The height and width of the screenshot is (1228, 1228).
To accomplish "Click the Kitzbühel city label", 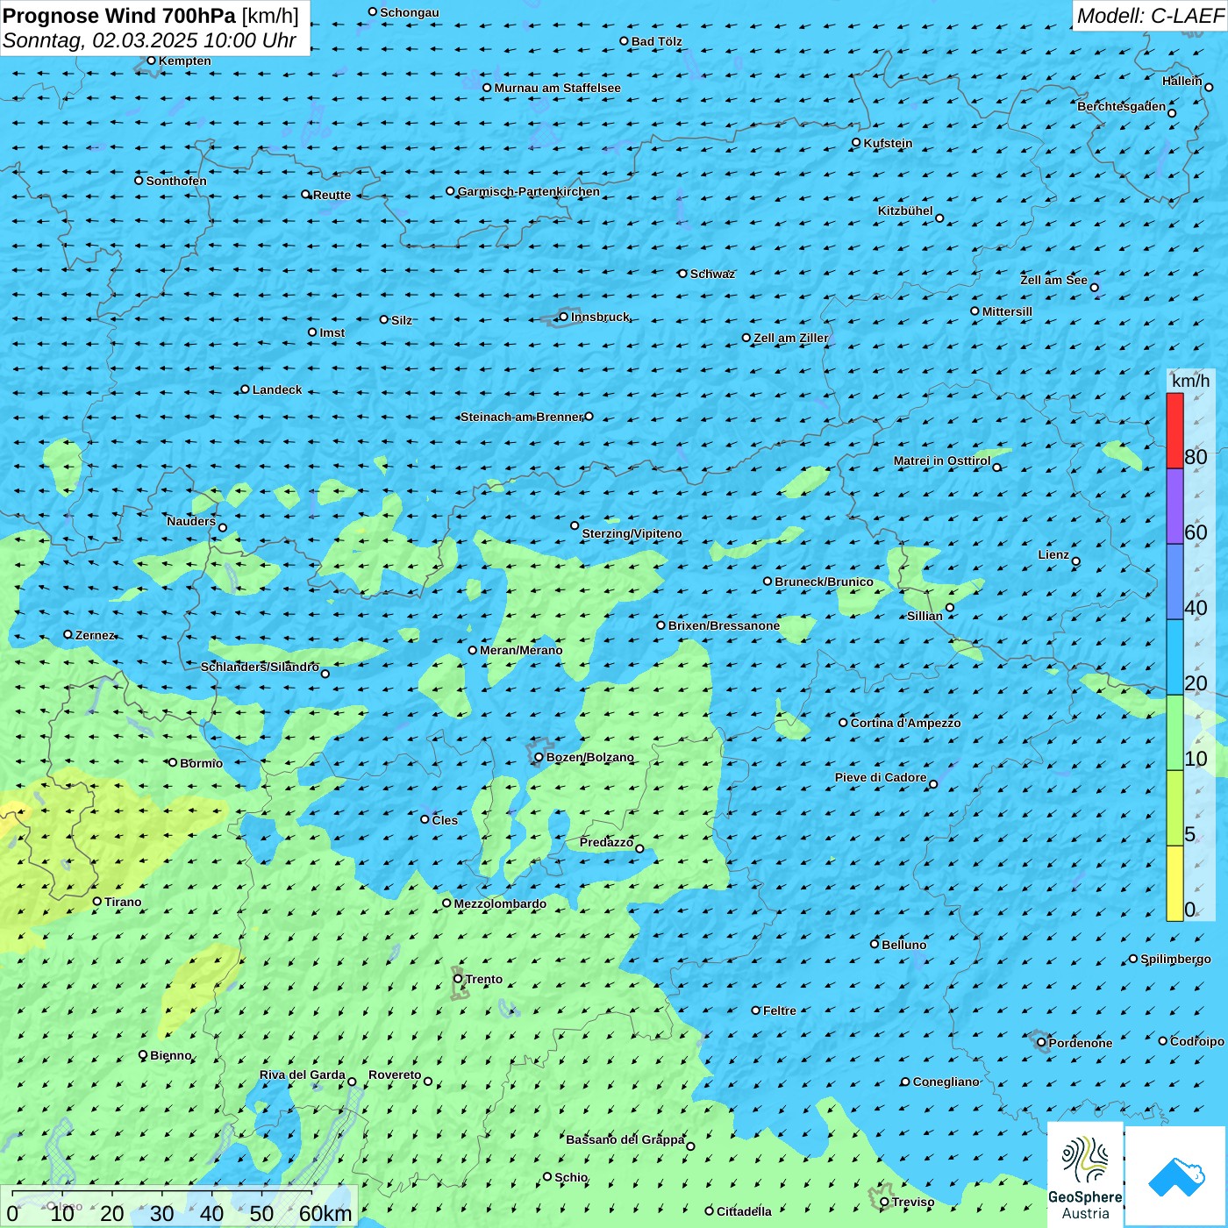I will coord(905,211).
